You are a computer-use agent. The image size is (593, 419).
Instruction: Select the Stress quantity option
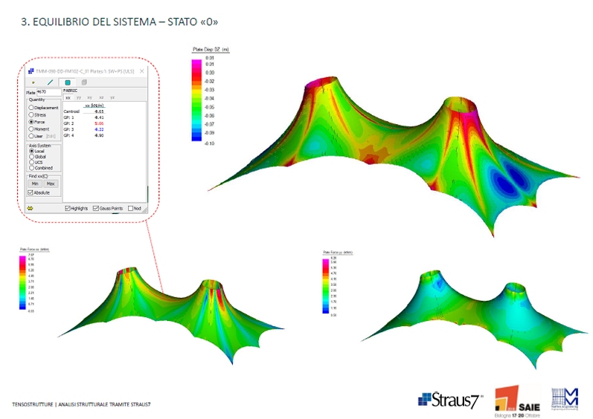click(x=31, y=114)
